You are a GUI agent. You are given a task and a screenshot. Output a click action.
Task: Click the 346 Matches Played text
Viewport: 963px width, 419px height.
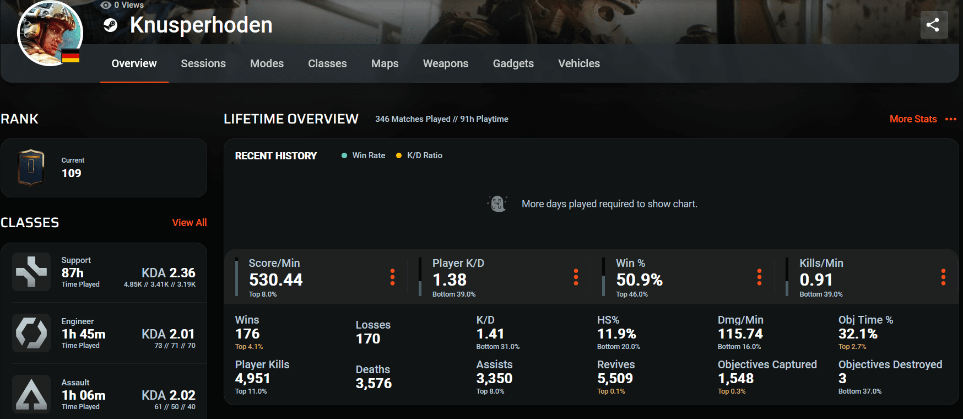tap(413, 119)
